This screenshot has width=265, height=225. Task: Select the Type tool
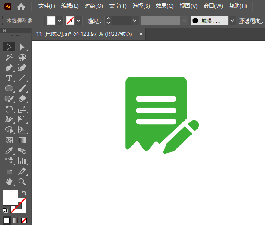9,78
